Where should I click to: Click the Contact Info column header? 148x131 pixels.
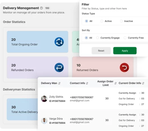pyautogui.click(x=77, y=83)
